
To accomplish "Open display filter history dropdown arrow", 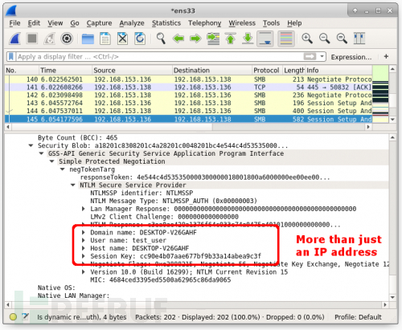I will [x=322, y=56].
